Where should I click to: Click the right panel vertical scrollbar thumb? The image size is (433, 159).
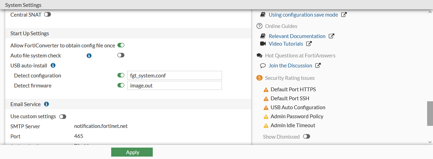[x=430, y=113]
